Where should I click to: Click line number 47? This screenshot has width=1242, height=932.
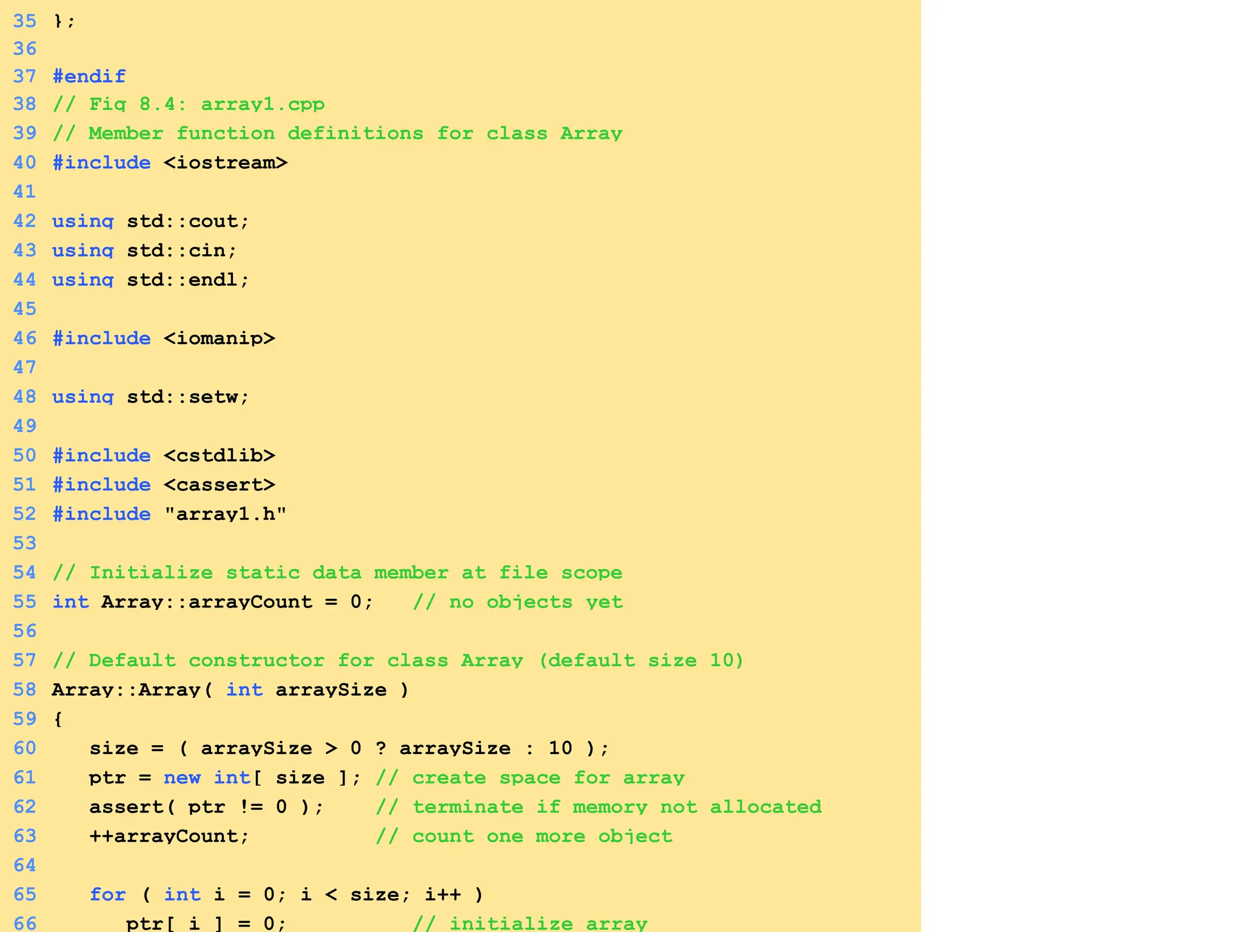(25, 367)
